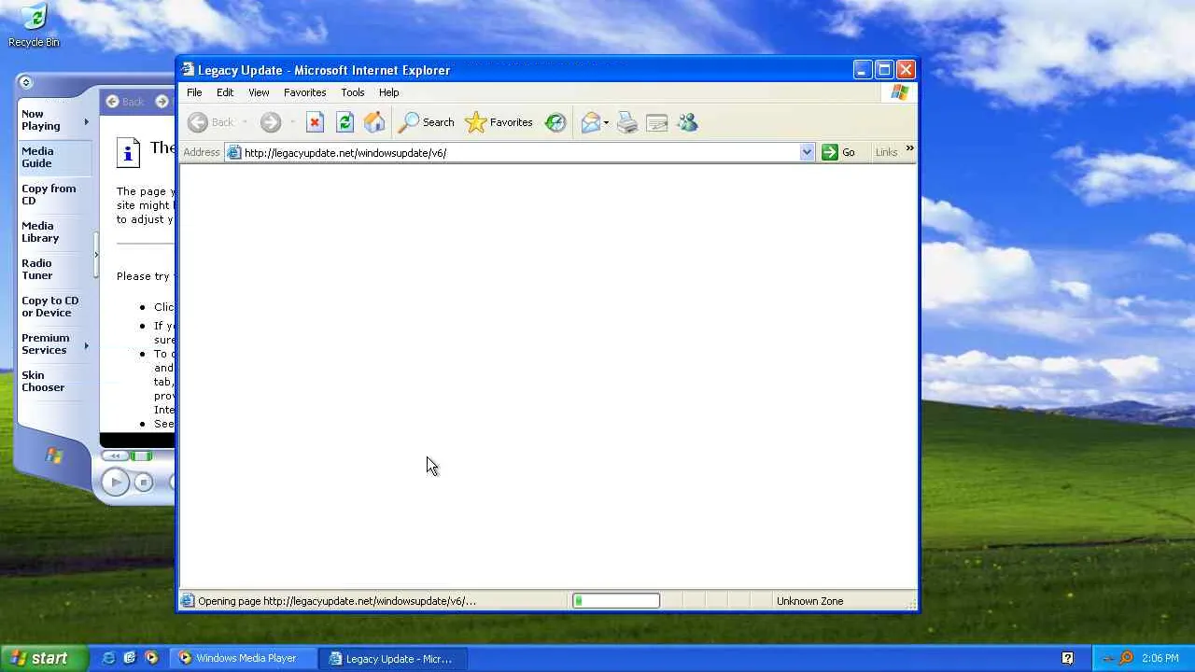1195x672 pixels.
Task: Expand the address bar URL dropdown
Action: [807, 153]
